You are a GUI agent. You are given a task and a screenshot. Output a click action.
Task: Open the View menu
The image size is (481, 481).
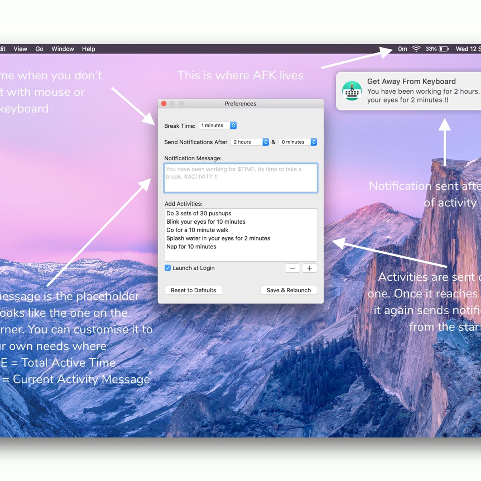pyautogui.click(x=20, y=49)
